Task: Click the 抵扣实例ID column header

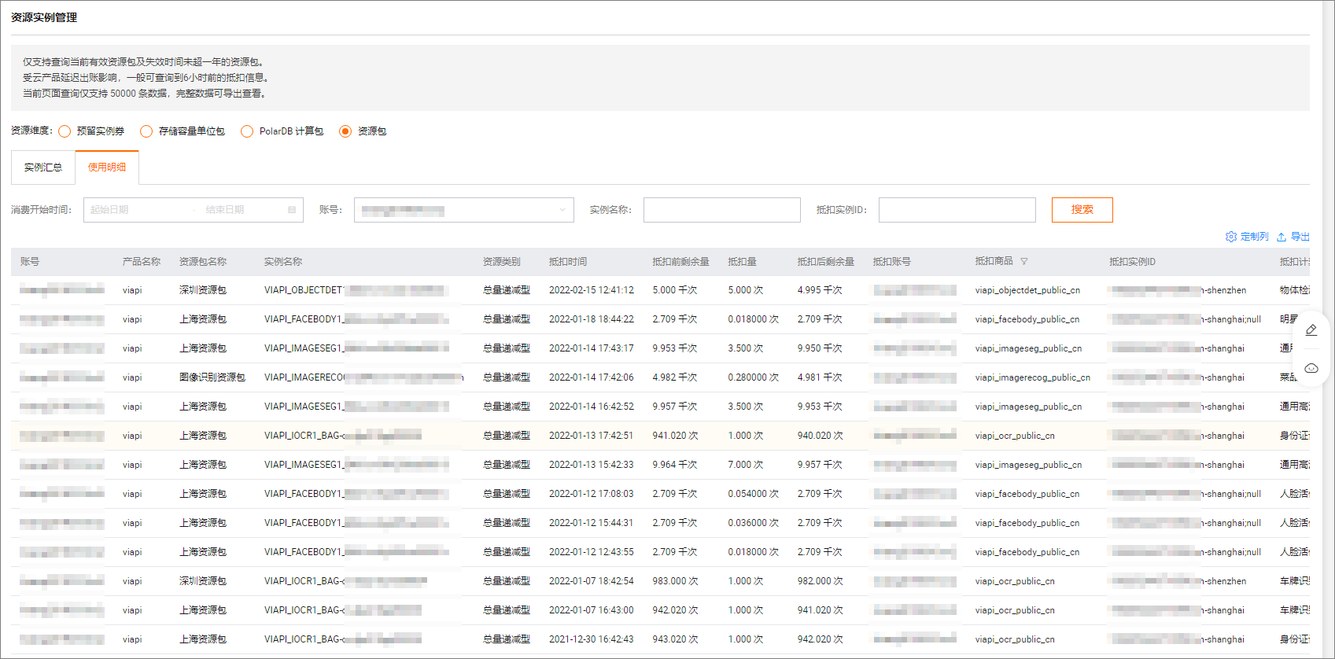Action: click(x=1133, y=262)
